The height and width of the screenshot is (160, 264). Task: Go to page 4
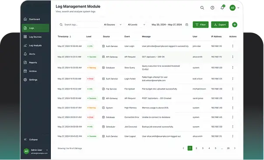(x=209, y=148)
